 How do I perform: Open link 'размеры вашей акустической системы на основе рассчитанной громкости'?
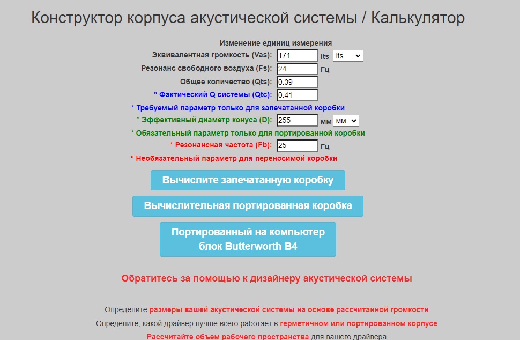pos(289,309)
